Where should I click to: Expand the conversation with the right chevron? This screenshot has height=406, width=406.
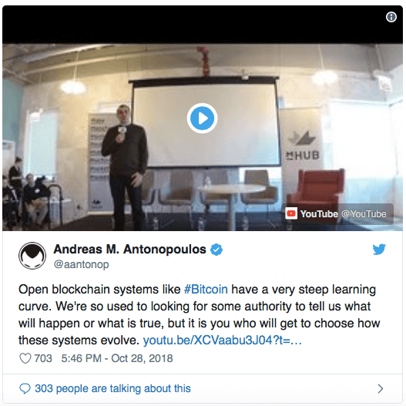point(381,388)
